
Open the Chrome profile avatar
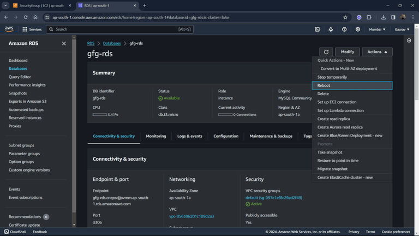pos(403,17)
